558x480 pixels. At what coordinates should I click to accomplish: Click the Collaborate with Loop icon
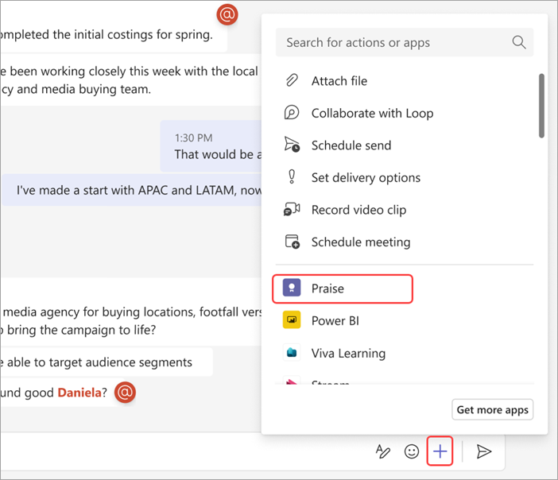click(292, 113)
